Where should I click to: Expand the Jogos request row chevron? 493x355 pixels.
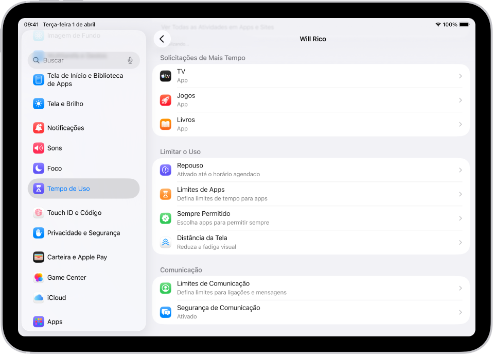coord(460,100)
